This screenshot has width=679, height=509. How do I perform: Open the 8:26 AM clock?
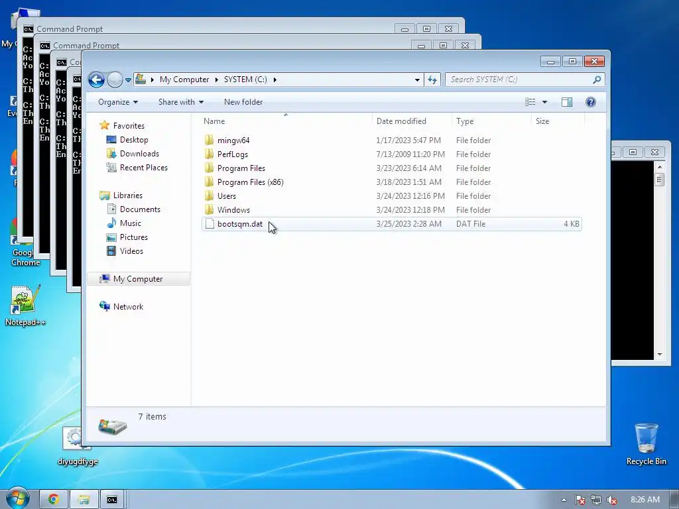645,500
